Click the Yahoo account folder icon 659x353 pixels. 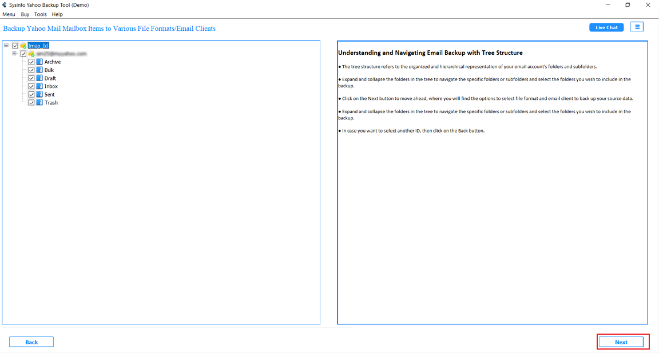[31, 54]
